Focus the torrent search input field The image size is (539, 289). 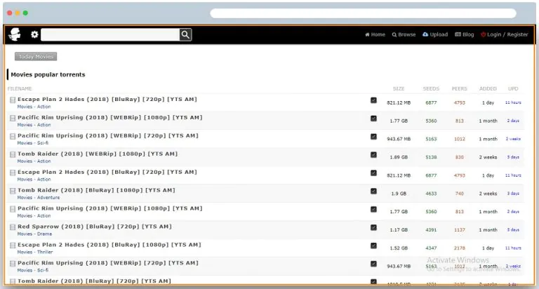[x=110, y=34]
